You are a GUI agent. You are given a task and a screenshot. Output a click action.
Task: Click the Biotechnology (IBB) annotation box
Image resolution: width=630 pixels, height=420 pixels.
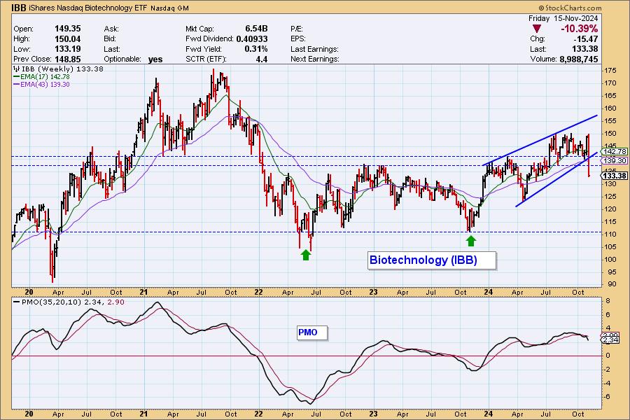point(431,260)
